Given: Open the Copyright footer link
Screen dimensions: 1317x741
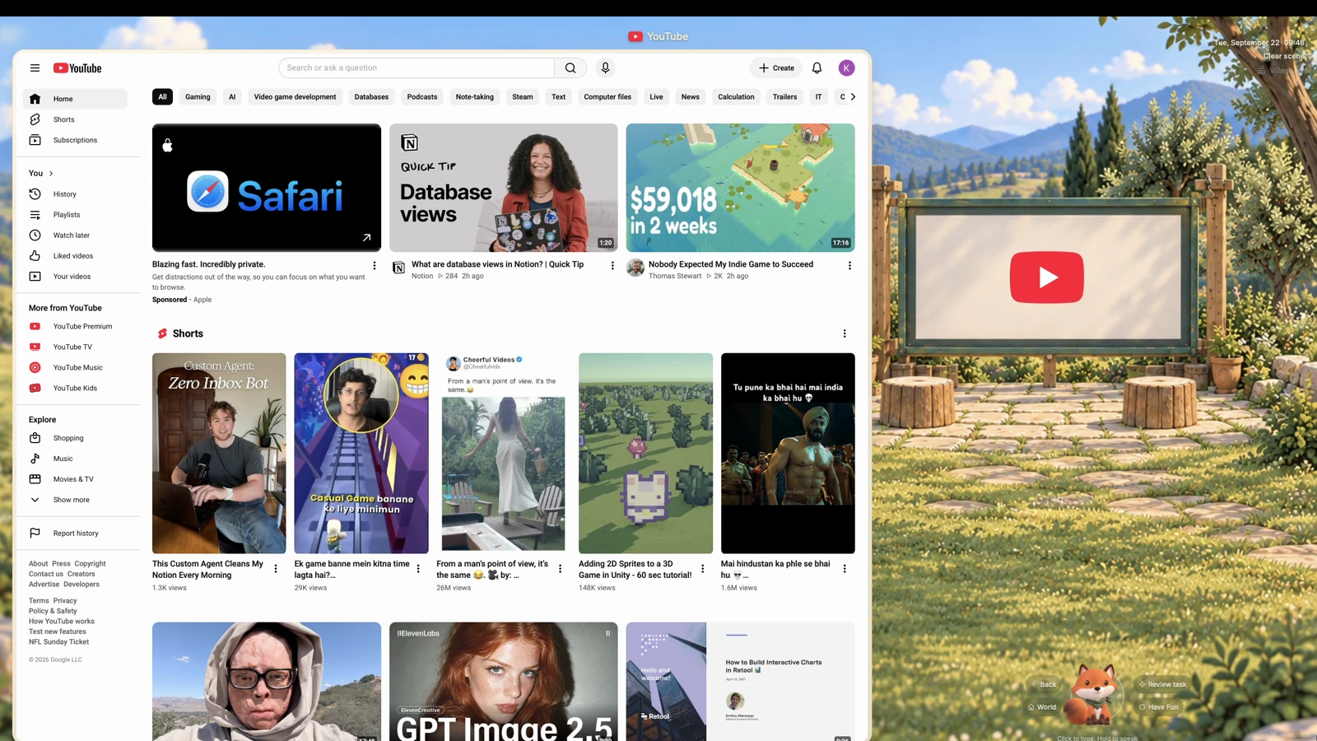Looking at the screenshot, I should click(90, 564).
